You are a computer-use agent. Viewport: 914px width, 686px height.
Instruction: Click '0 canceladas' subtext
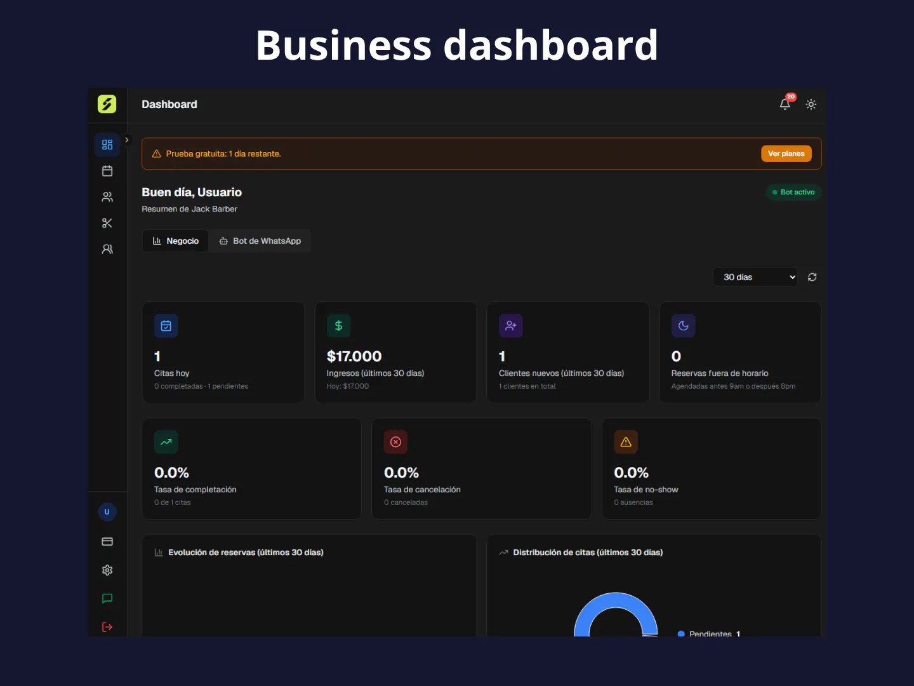pos(406,502)
